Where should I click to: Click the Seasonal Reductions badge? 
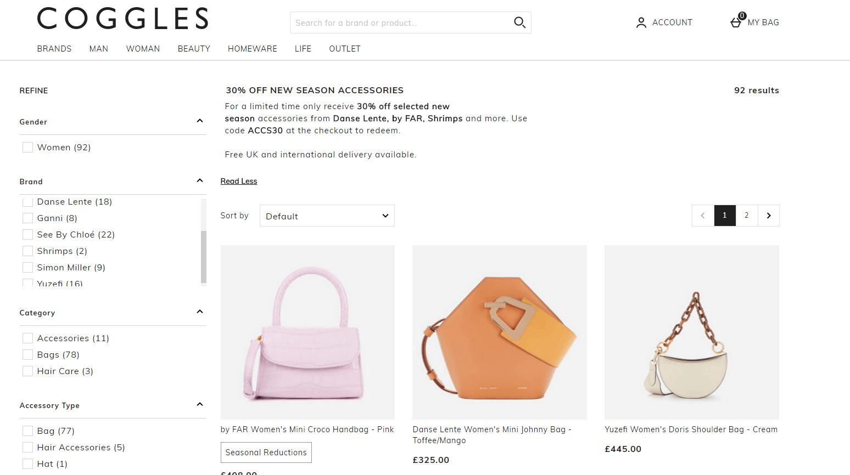click(x=266, y=453)
